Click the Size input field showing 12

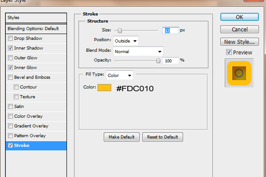click(x=171, y=31)
